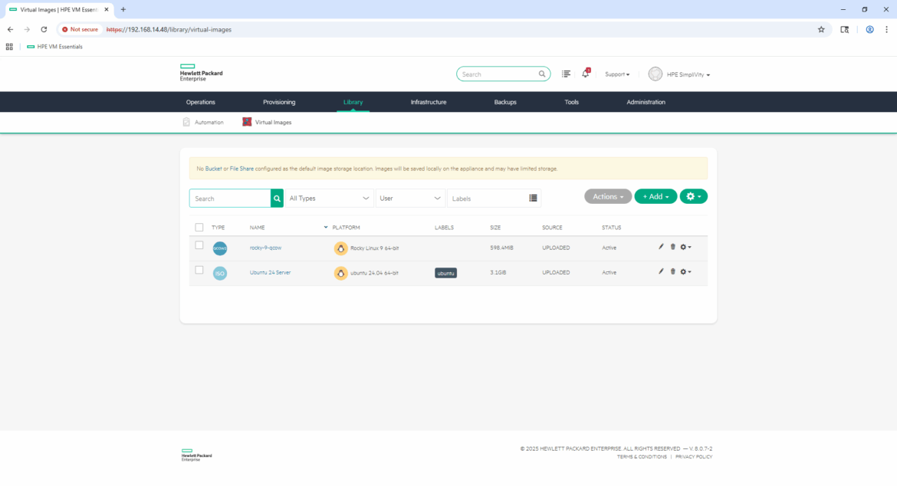Image resolution: width=897 pixels, height=486 pixels.
Task: Open the Infrastructure menu
Action: (x=428, y=102)
